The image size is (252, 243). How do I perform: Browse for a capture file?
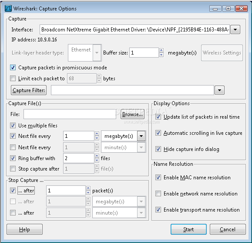(x=132, y=114)
